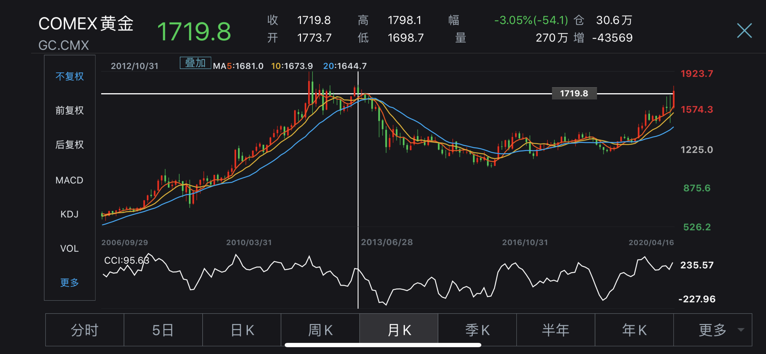
Task: Select 前复权 price adjustment option
Action: coord(70,110)
